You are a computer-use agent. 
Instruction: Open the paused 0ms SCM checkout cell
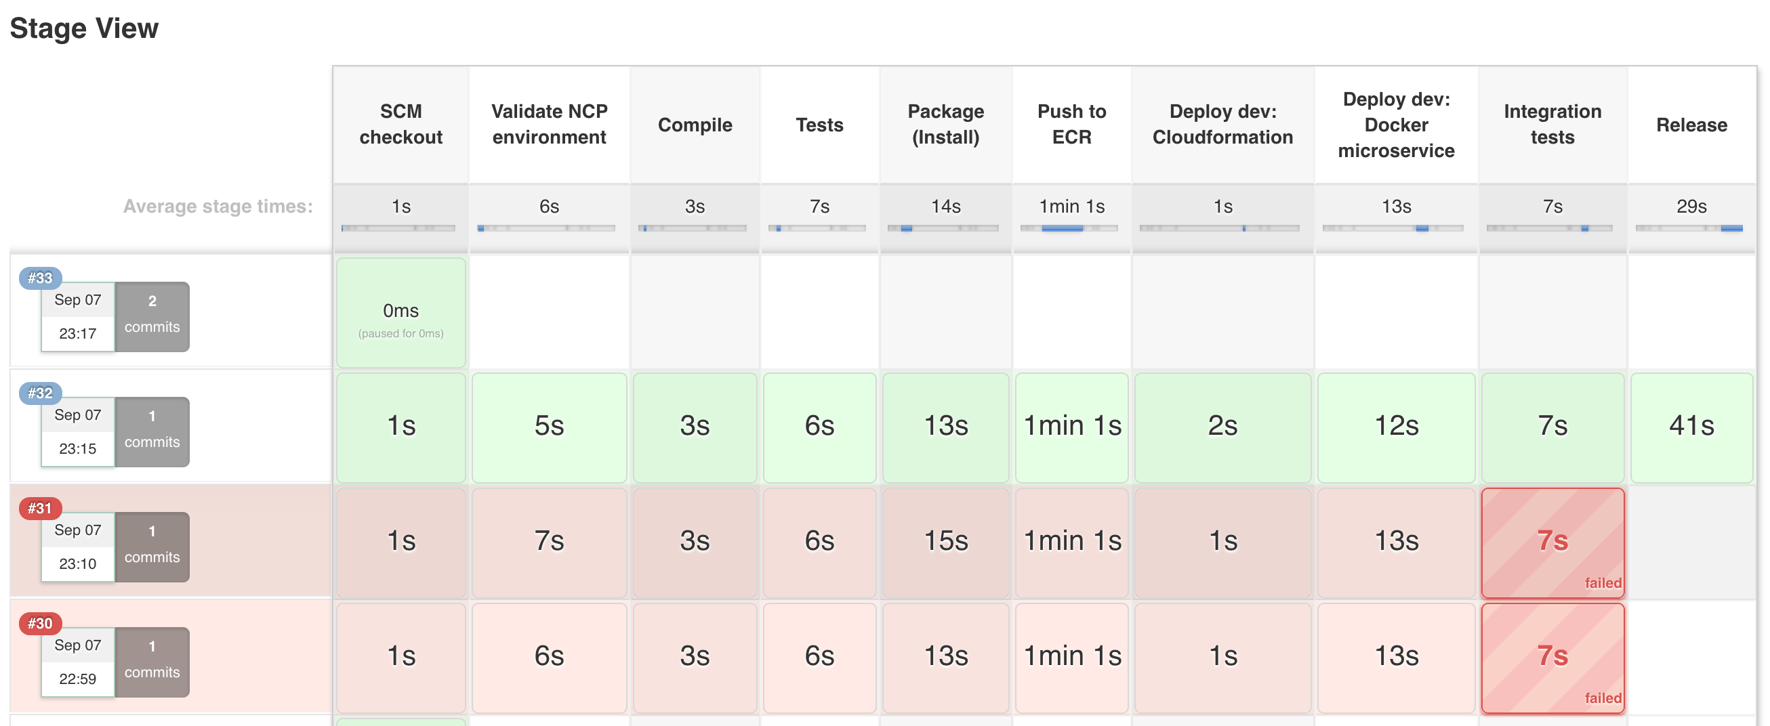pos(400,312)
